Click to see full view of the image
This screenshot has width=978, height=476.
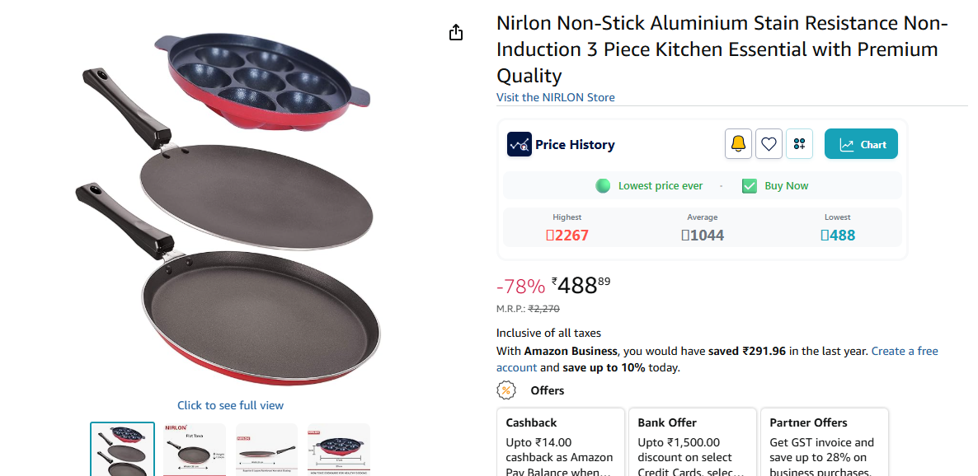tap(230, 405)
